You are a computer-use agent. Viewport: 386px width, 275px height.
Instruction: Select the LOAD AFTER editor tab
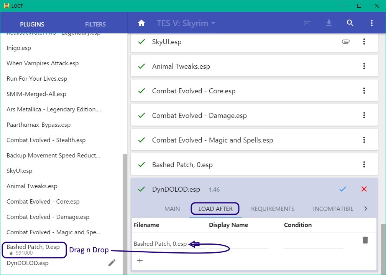(x=215, y=209)
